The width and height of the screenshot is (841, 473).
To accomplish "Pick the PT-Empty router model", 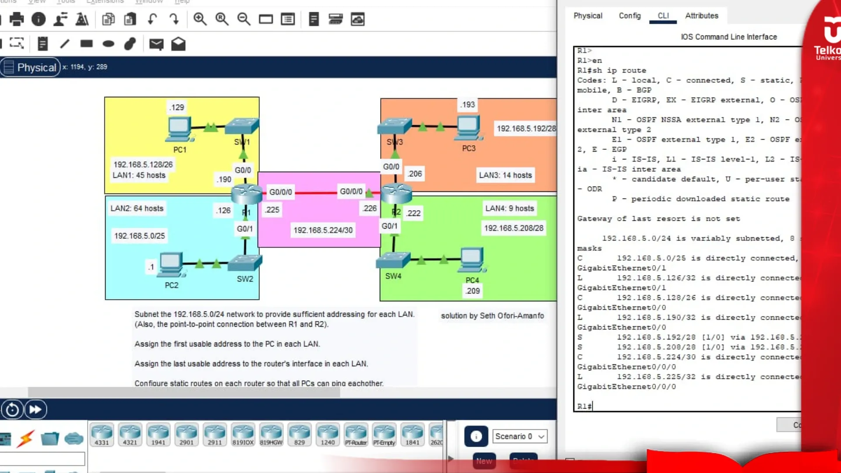I will [384, 434].
